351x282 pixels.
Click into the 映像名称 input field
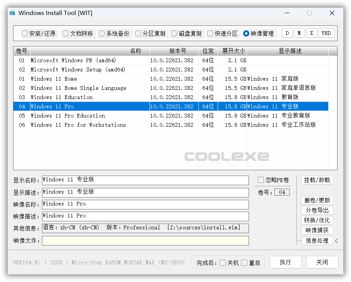[145, 204]
